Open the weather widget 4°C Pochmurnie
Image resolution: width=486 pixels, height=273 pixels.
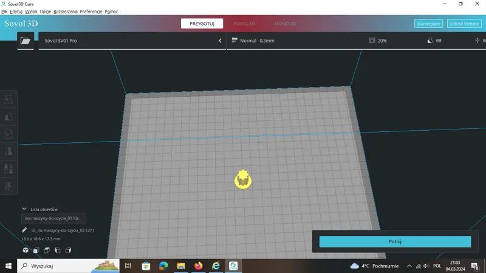coord(374,266)
